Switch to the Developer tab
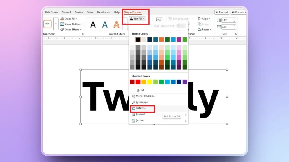Viewport: 289px width, 162px height. click(103, 12)
